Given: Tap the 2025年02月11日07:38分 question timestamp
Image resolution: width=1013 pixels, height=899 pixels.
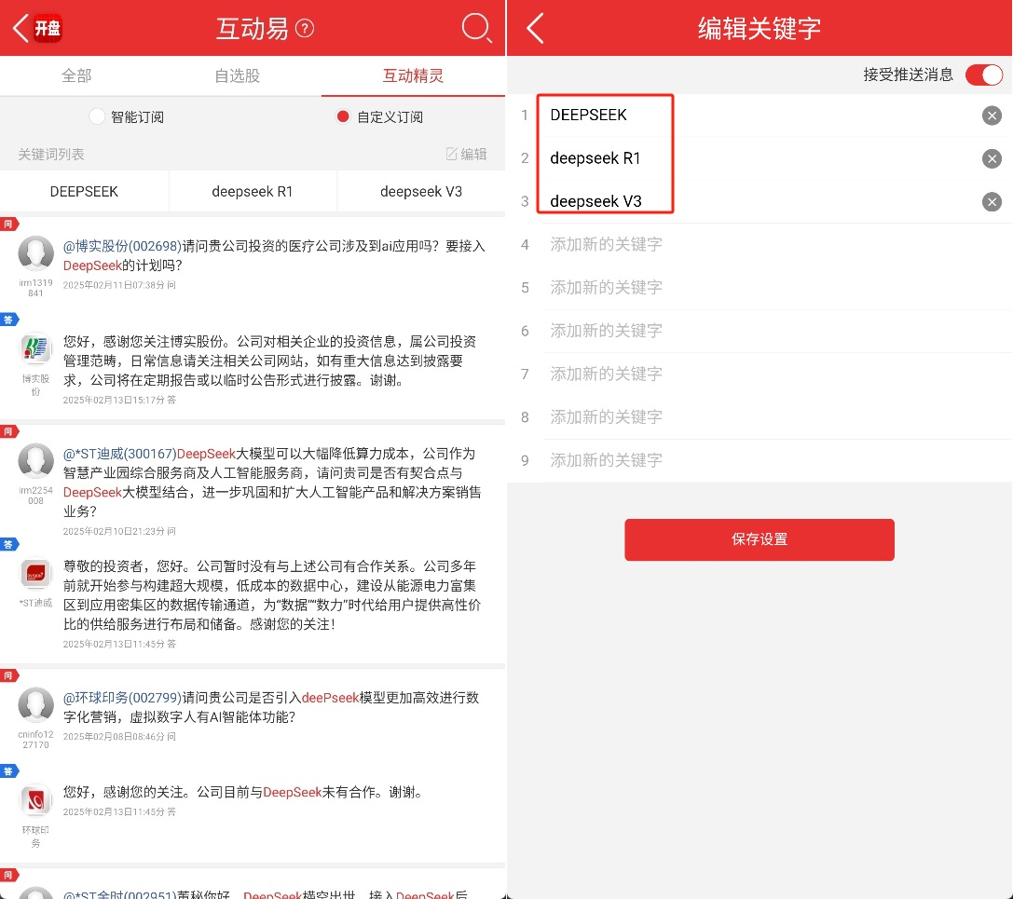Looking at the screenshot, I should click(x=119, y=285).
